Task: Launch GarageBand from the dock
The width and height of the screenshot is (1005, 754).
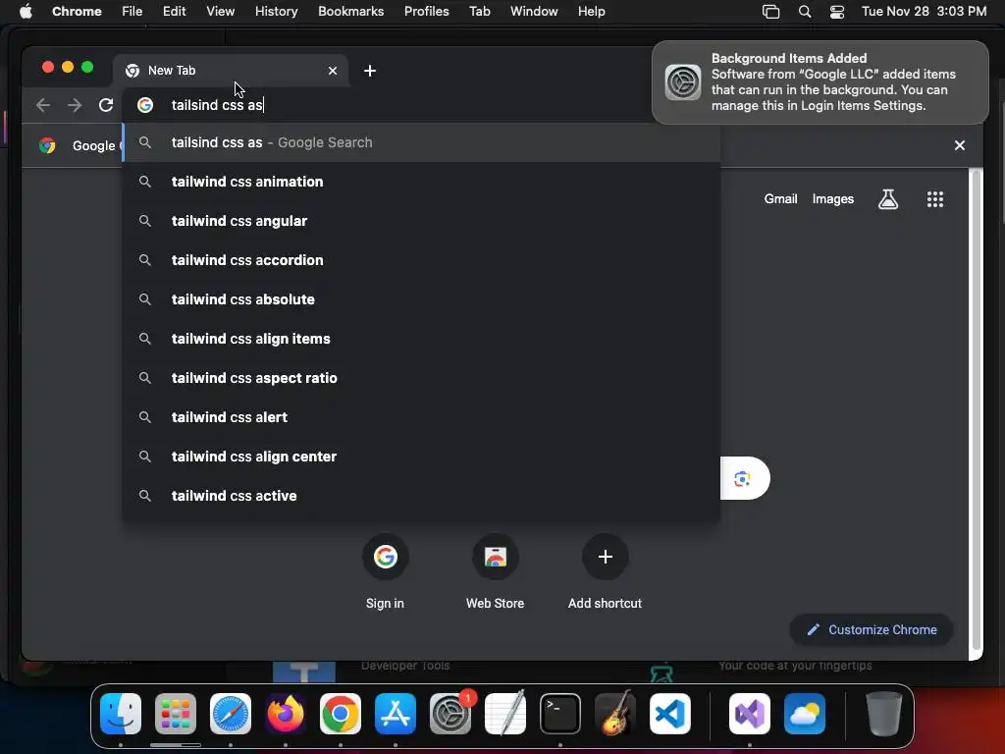Action: 615,714
